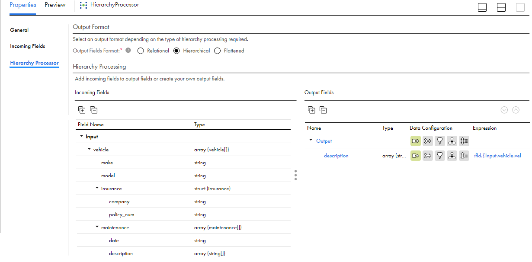
Task: Select the date field row
Action: point(183,240)
